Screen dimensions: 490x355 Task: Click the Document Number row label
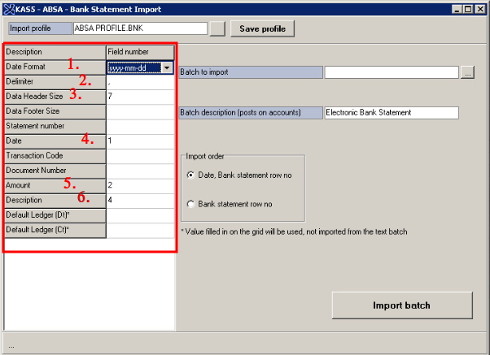point(55,171)
